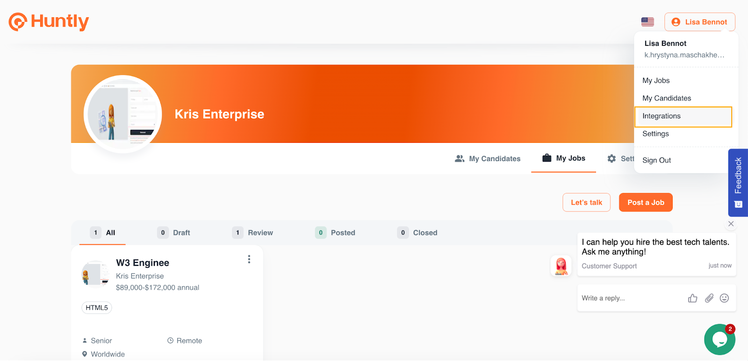
Task: Click the customer support avatar
Action: [561, 266]
